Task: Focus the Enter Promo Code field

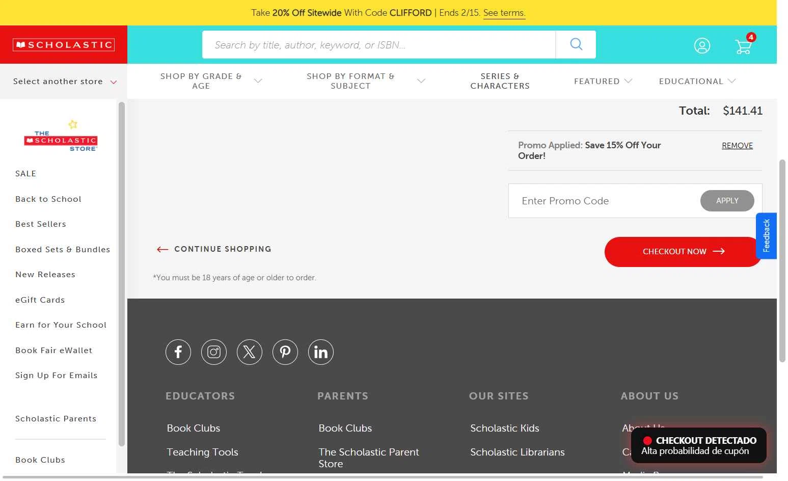Action: click(605, 201)
